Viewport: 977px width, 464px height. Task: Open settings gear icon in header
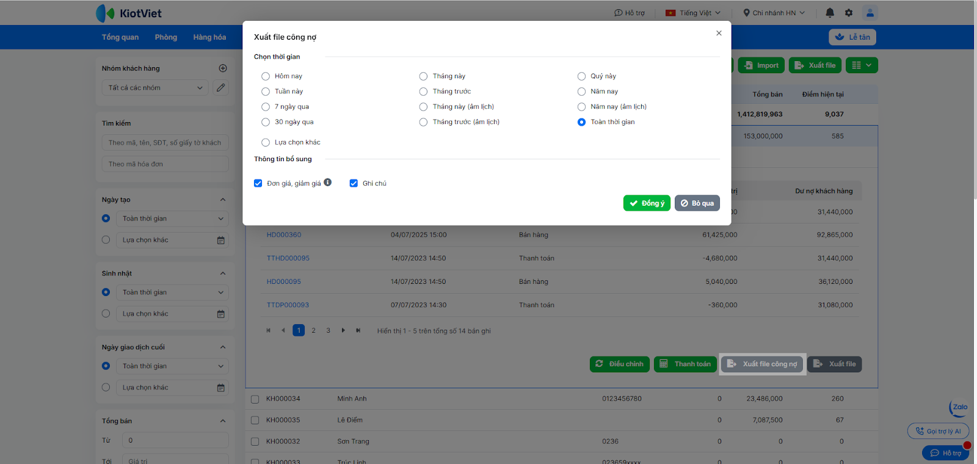pos(848,13)
